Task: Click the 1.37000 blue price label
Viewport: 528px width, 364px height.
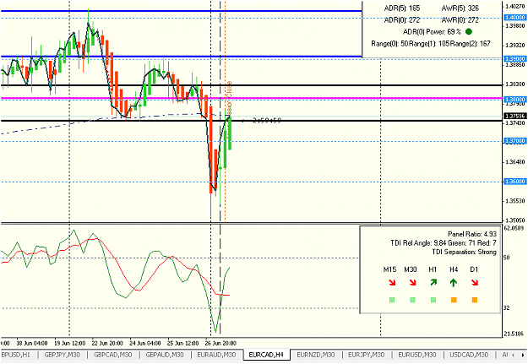Action: [514, 141]
